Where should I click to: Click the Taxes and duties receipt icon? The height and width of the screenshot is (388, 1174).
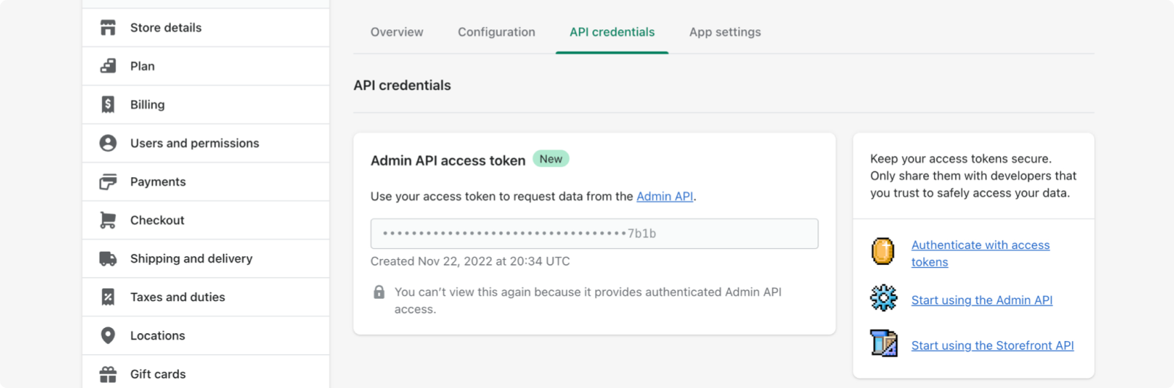[x=108, y=297]
